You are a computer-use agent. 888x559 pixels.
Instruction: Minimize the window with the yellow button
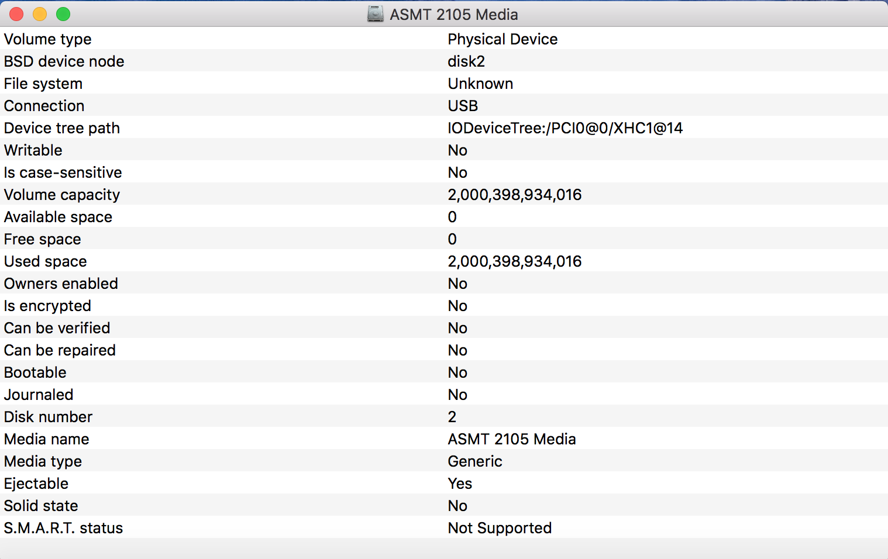pyautogui.click(x=40, y=14)
